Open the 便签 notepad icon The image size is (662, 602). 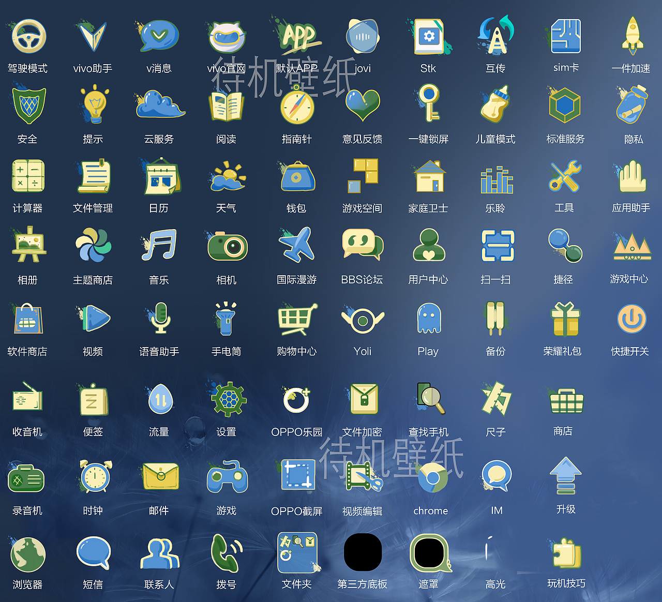coord(94,399)
